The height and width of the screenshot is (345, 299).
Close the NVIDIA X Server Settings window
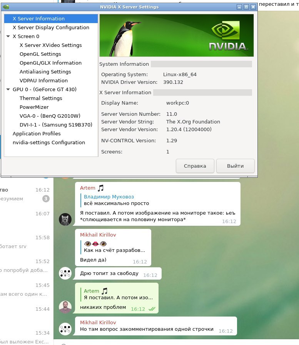[253, 7]
